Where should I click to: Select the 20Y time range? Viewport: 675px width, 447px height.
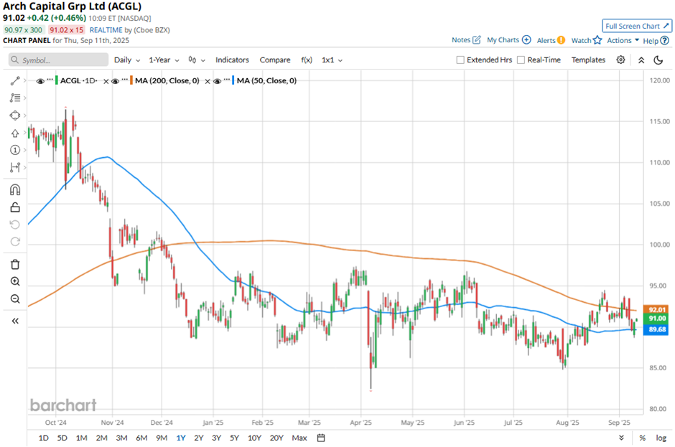pyautogui.click(x=276, y=438)
